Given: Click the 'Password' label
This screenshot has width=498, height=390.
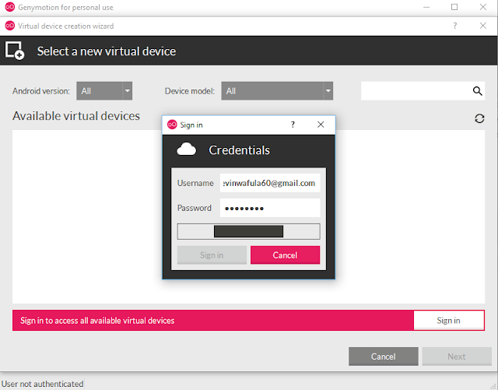Looking at the screenshot, I should pyautogui.click(x=194, y=208).
